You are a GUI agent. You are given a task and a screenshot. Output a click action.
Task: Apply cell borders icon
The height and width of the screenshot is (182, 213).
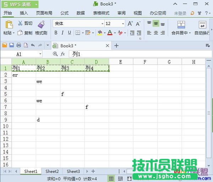click(x=78, y=33)
